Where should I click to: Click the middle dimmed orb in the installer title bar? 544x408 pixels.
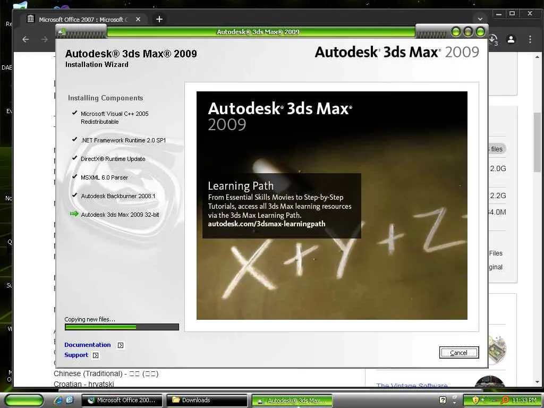tap(468, 32)
